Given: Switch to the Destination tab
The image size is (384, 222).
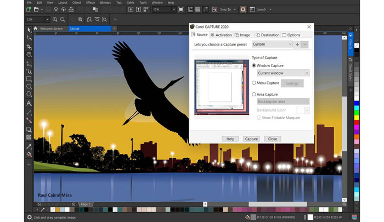Looking at the screenshot, I should click(x=269, y=35).
